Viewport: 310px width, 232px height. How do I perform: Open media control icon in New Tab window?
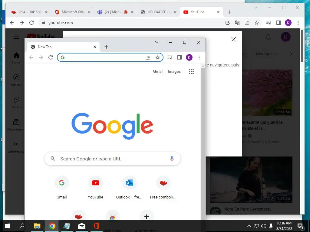pyautogui.click(x=170, y=57)
